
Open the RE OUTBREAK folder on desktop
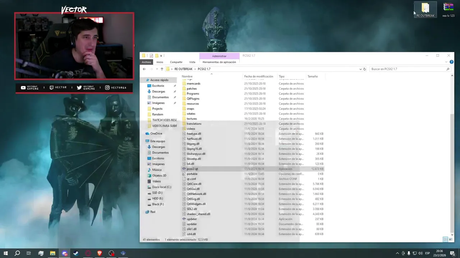(x=425, y=10)
